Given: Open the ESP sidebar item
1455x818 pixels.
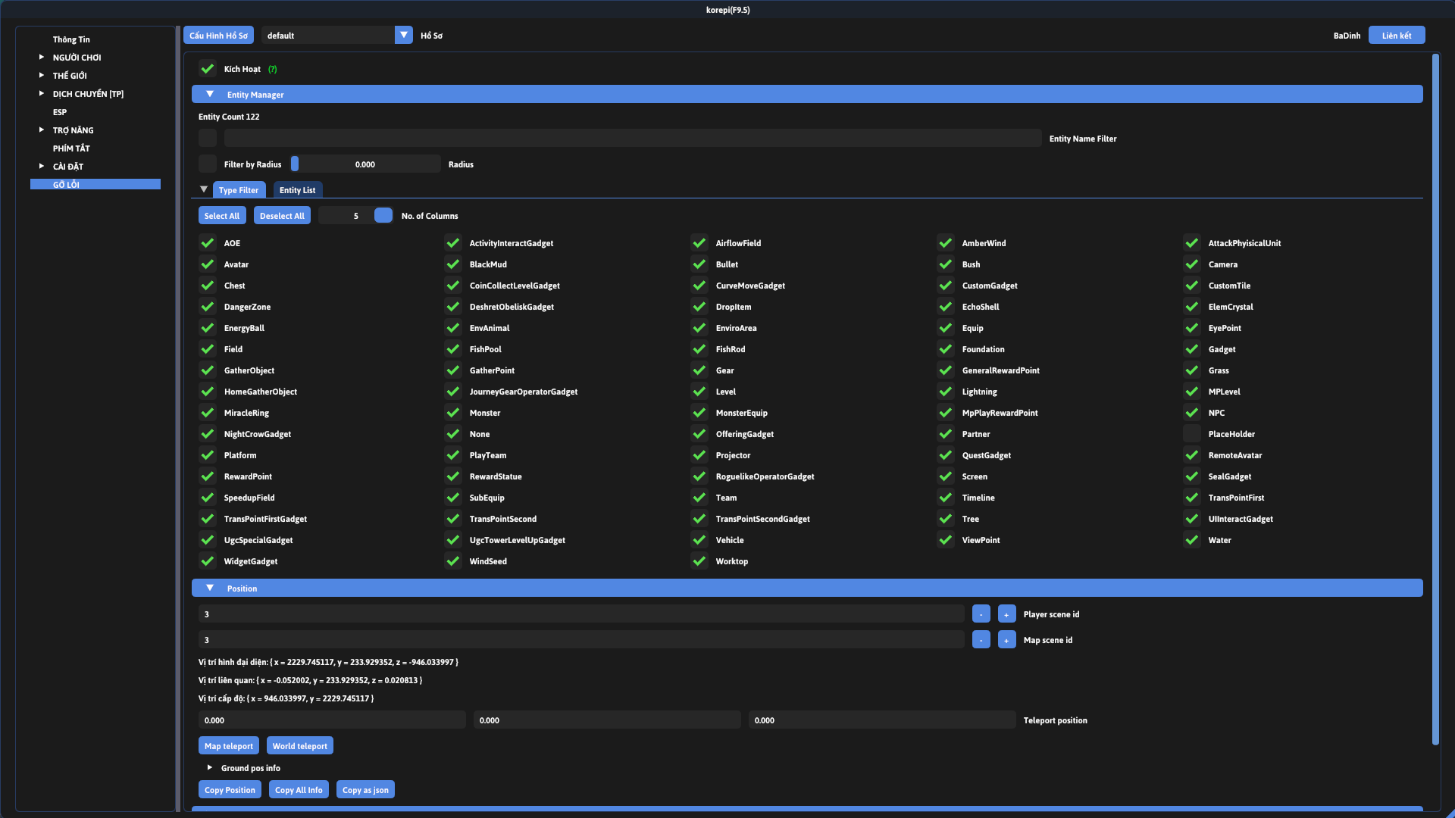Looking at the screenshot, I should pos(60,112).
